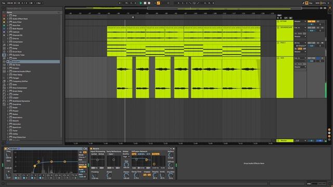
Task: Click the EQ Eight Freq knob
Action: pyautogui.click(x=8, y=155)
